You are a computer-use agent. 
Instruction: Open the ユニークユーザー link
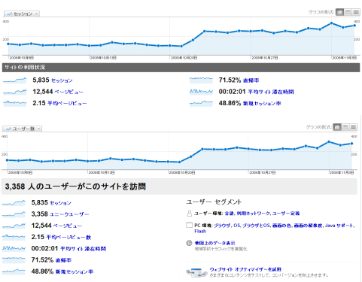[69, 214]
